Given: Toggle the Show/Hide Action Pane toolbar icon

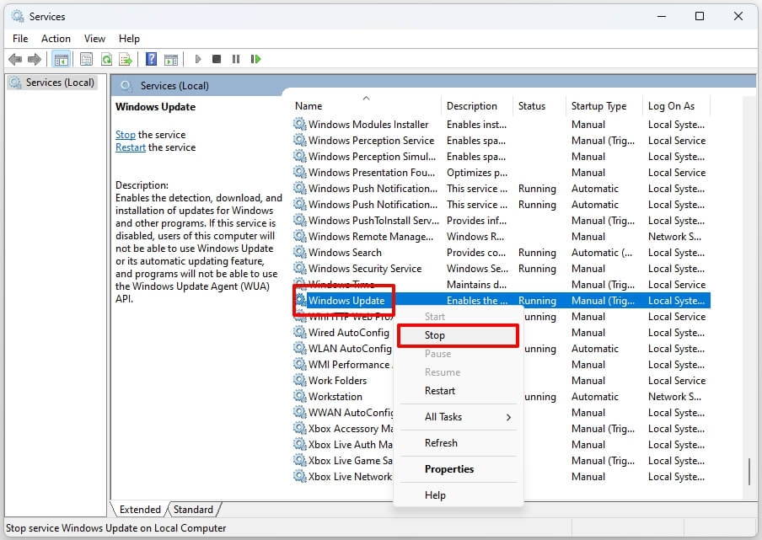Looking at the screenshot, I should coord(171,59).
